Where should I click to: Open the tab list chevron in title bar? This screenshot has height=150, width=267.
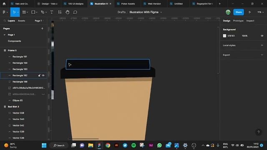tap(233, 4)
